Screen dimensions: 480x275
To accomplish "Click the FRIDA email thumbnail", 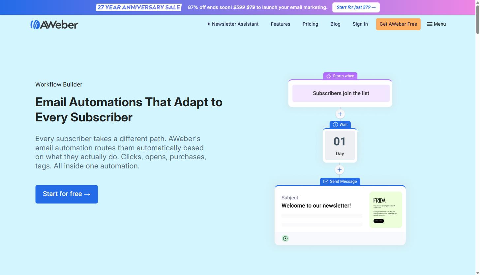I will point(386,210).
